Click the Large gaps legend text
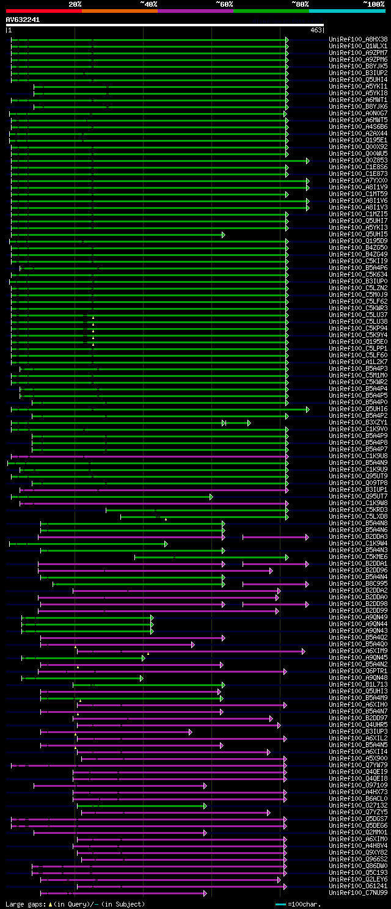Screen dimensions: 391x909 click(x=75, y=904)
